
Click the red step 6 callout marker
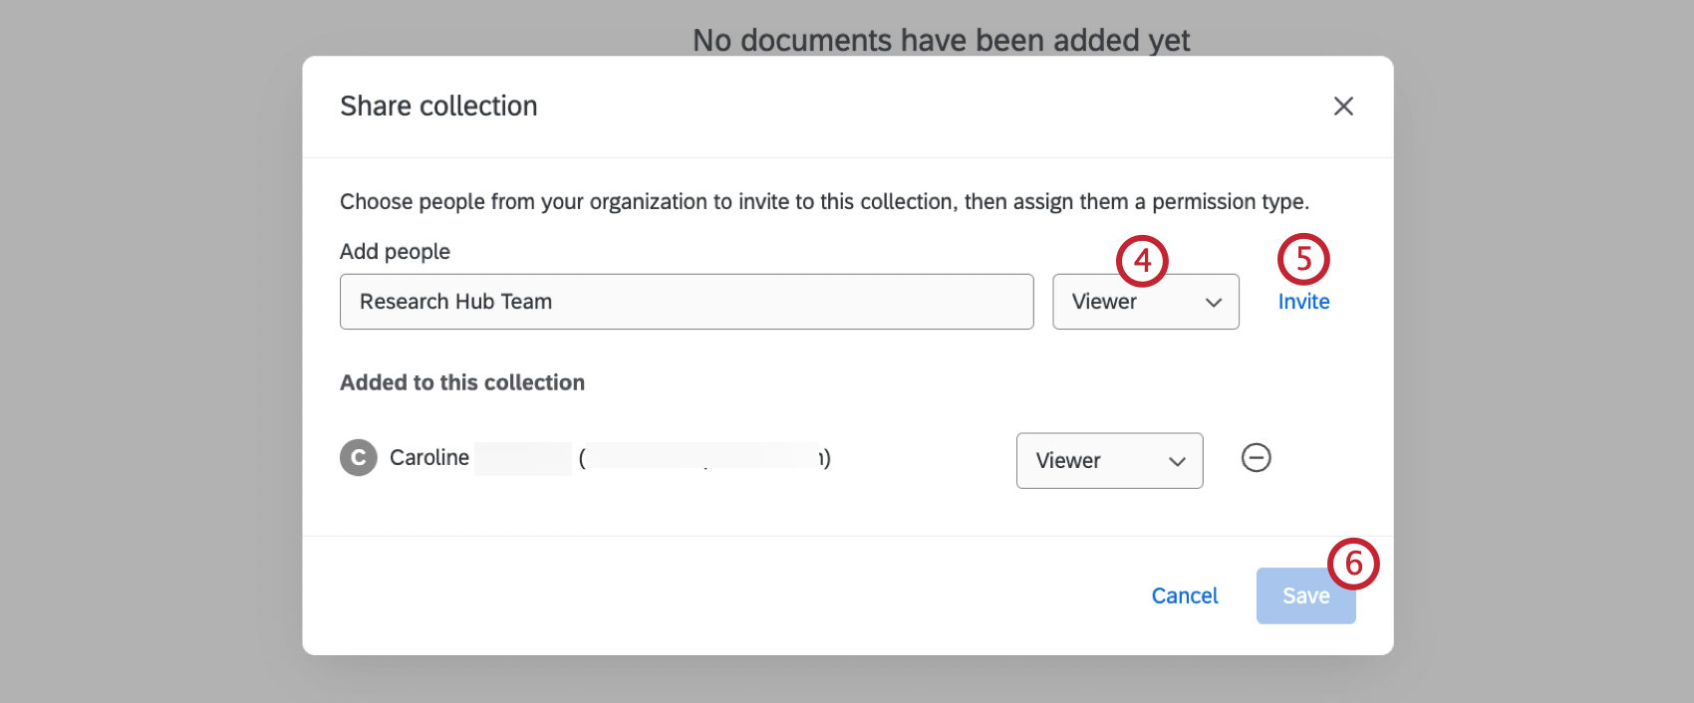coord(1353,564)
